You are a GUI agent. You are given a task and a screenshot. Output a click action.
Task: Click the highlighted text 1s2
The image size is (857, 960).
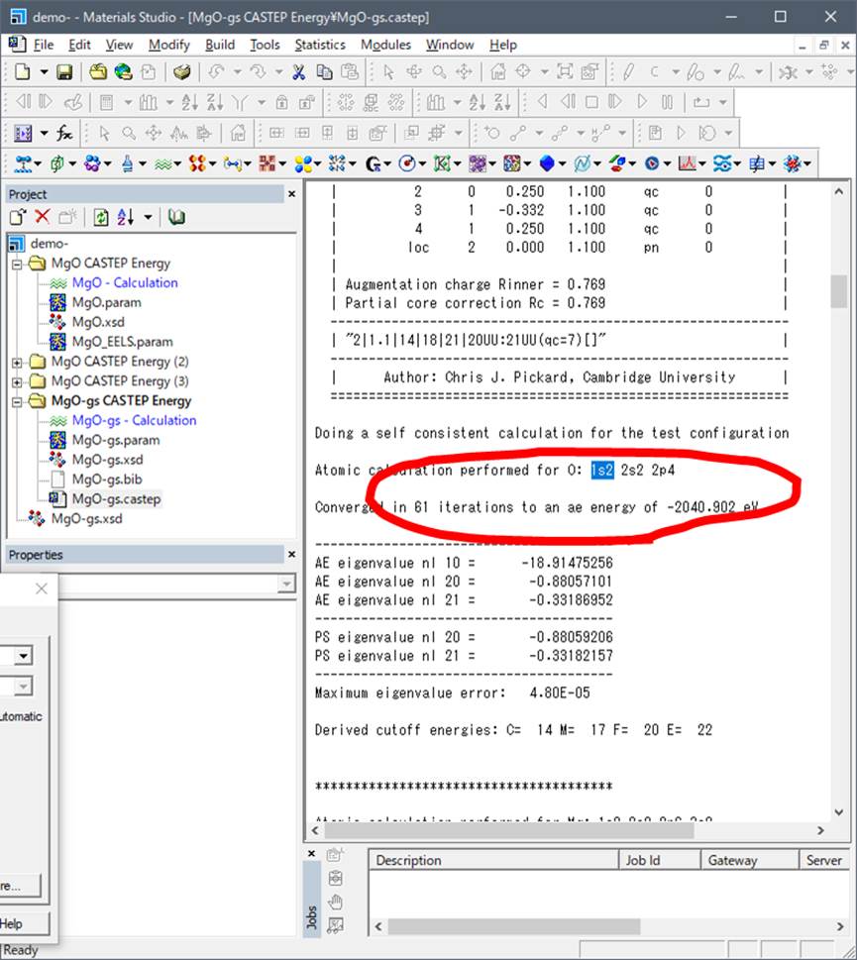point(602,471)
